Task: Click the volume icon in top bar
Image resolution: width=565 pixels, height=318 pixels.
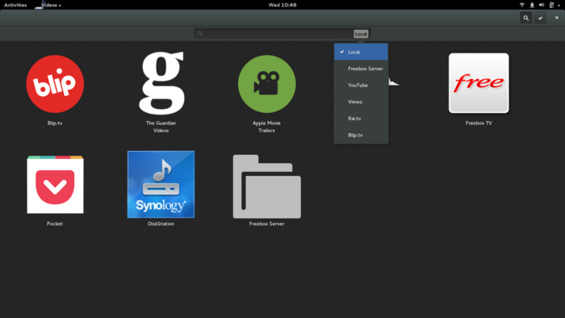Action: 542,5
